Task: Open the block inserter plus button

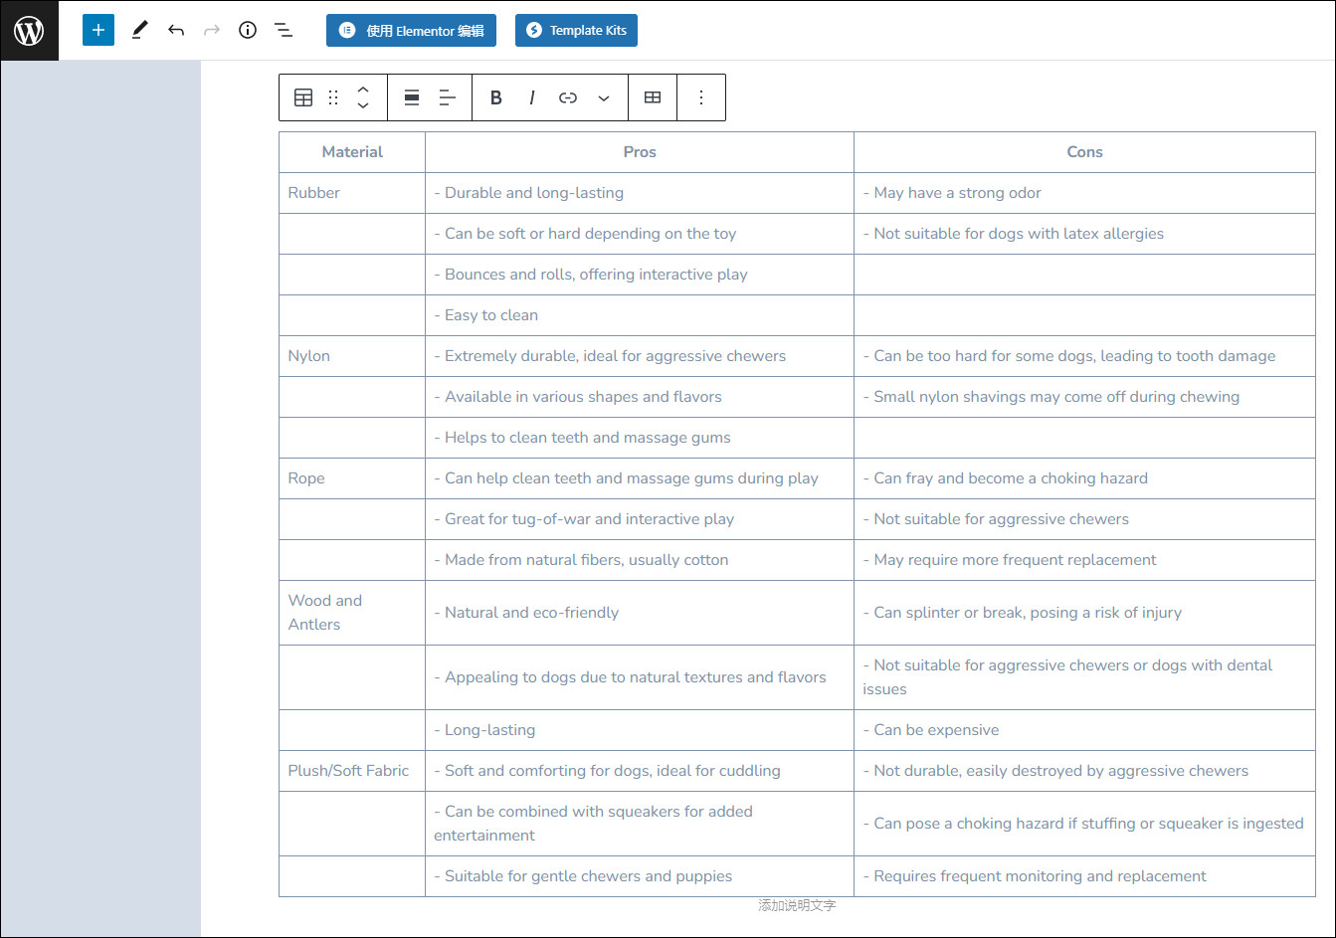Action: click(98, 30)
